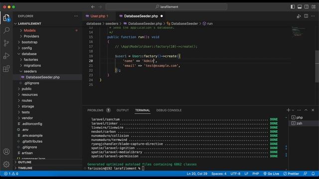Maximize the panel with the chevron up
Screen dimensions: 319x179
tap(306, 110)
